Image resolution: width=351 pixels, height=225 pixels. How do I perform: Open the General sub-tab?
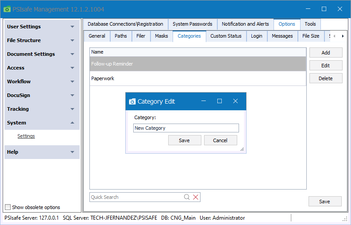click(x=97, y=36)
